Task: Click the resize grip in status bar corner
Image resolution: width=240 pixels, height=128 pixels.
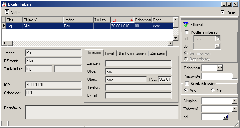Action: (x=236, y=124)
